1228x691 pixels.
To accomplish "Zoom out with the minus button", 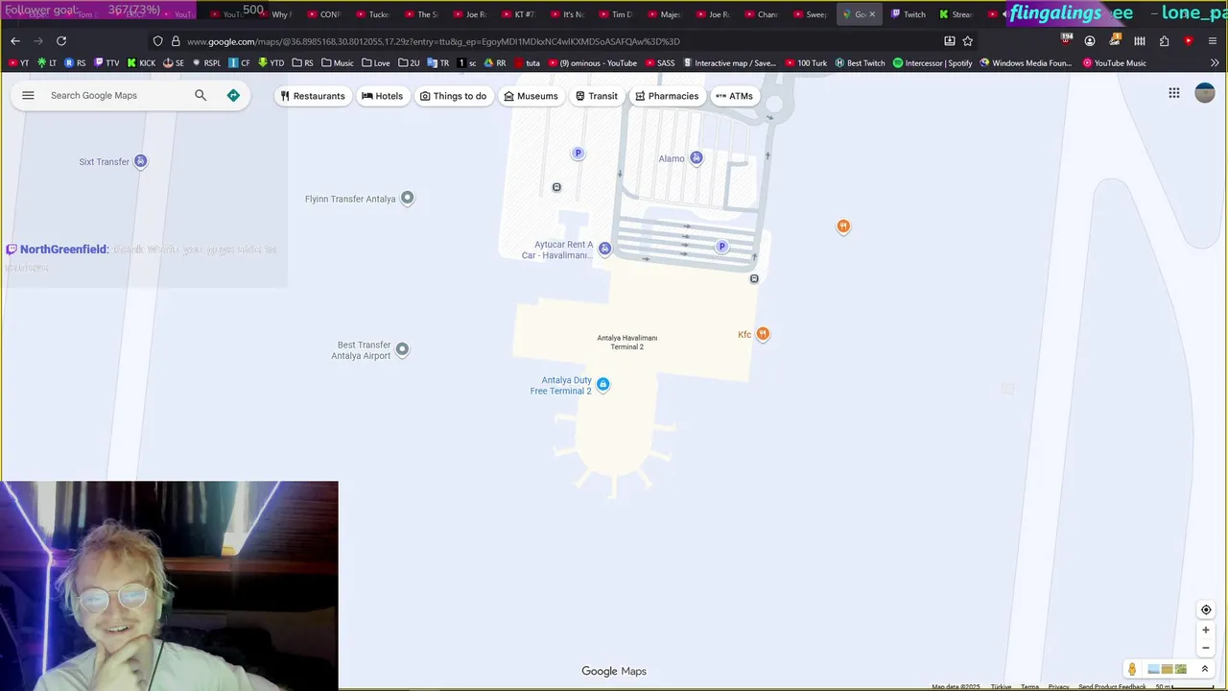I will (1206, 648).
